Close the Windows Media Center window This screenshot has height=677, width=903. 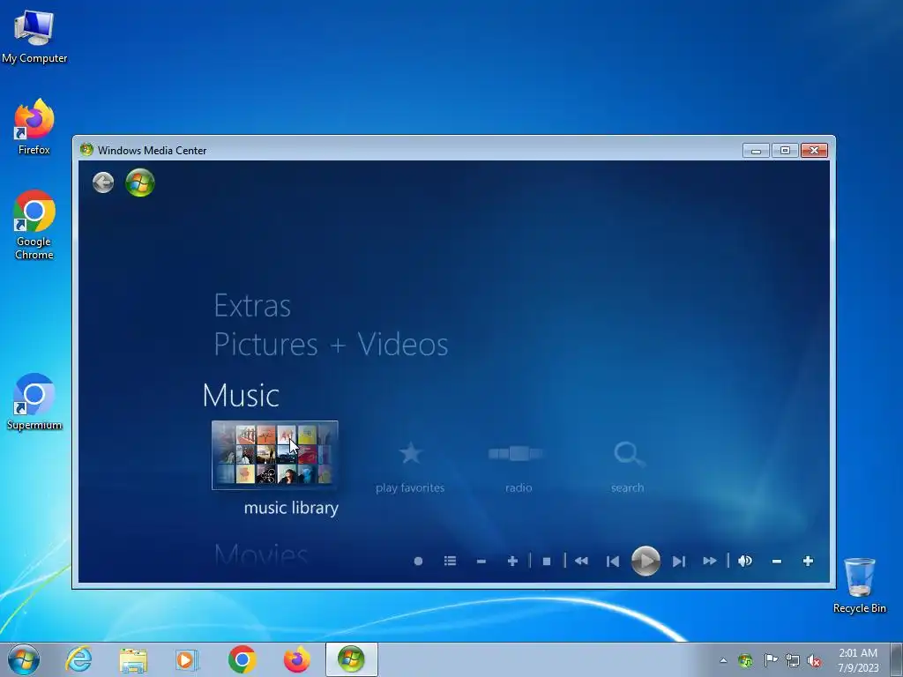tap(814, 151)
